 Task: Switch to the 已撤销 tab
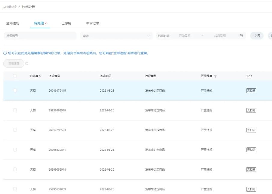[x=66, y=23]
